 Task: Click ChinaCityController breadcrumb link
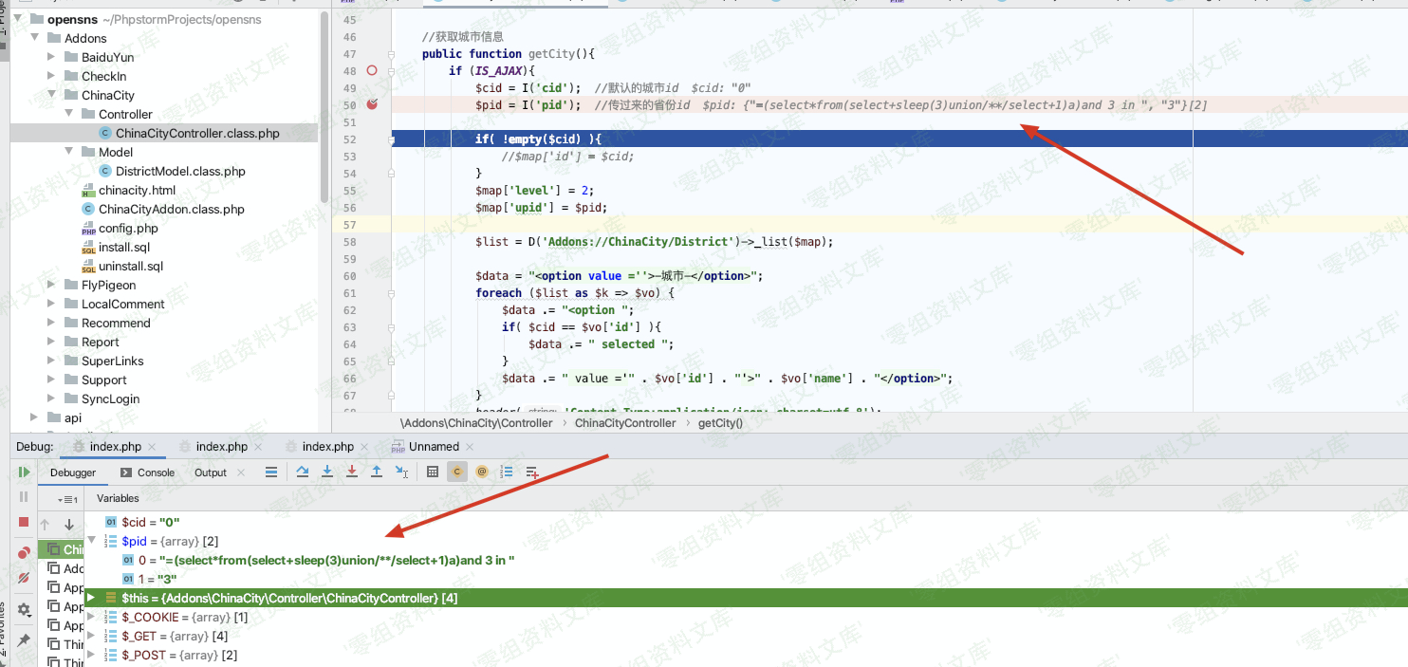[624, 423]
